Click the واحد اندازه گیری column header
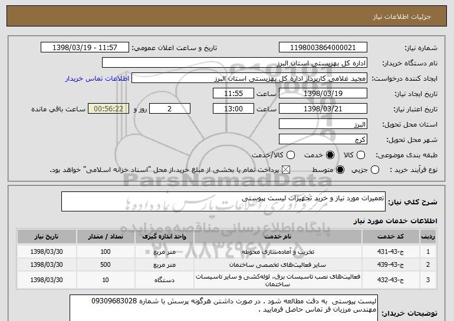The width and height of the screenshot is (454, 321). (x=164, y=237)
